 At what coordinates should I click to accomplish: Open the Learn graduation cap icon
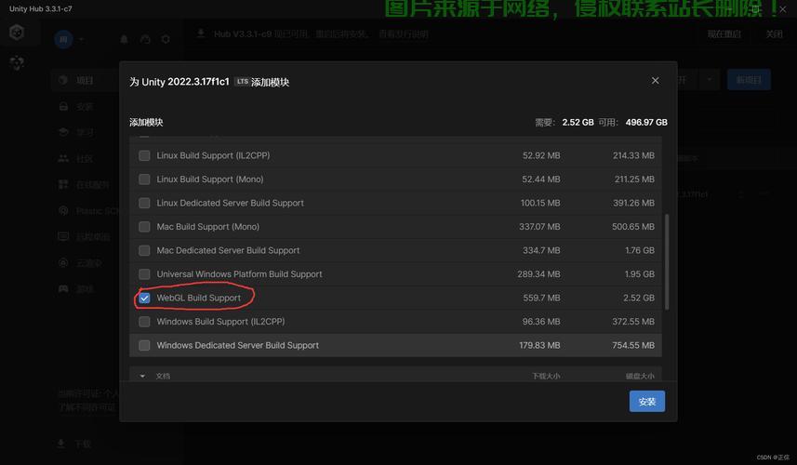(63, 132)
